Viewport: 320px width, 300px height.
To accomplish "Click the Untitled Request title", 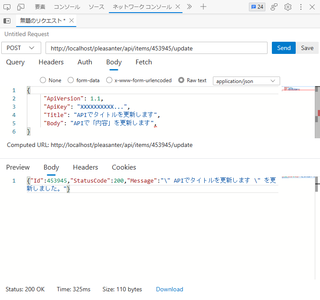I will [x=27, y=34].
